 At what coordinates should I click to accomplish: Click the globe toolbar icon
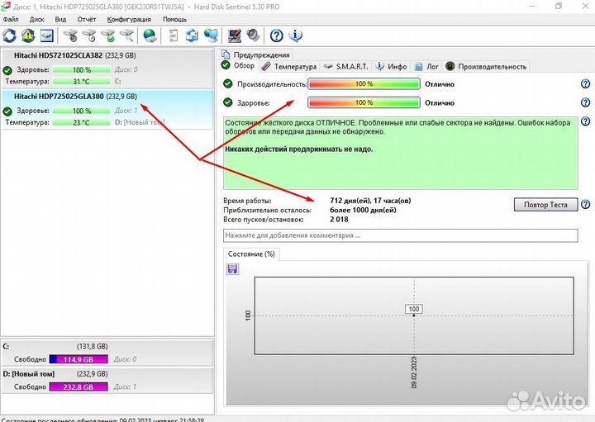click(x=150, y=36)
